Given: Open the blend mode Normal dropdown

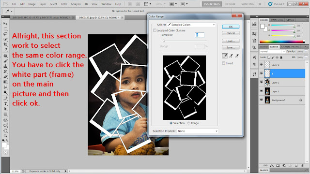Looking at the screenshot, I should 272,52.
